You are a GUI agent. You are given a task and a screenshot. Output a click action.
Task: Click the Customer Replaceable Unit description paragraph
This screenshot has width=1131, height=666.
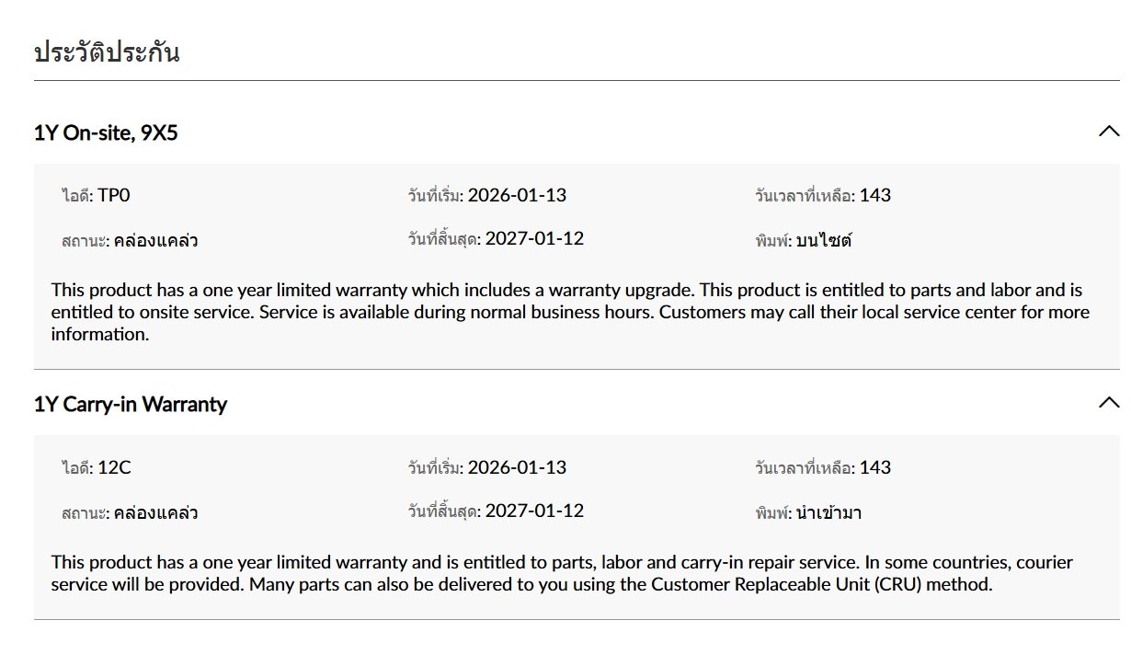[562, 573]
